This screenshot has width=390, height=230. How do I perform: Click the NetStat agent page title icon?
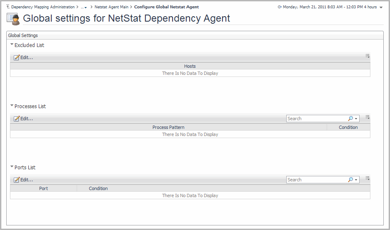pos(13,18)
